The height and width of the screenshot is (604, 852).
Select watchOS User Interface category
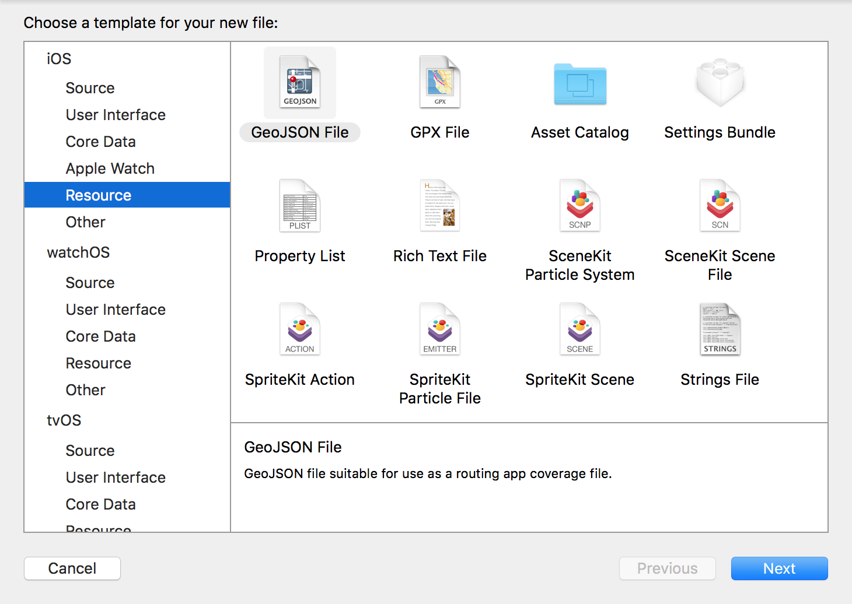(x=116, y=310)
